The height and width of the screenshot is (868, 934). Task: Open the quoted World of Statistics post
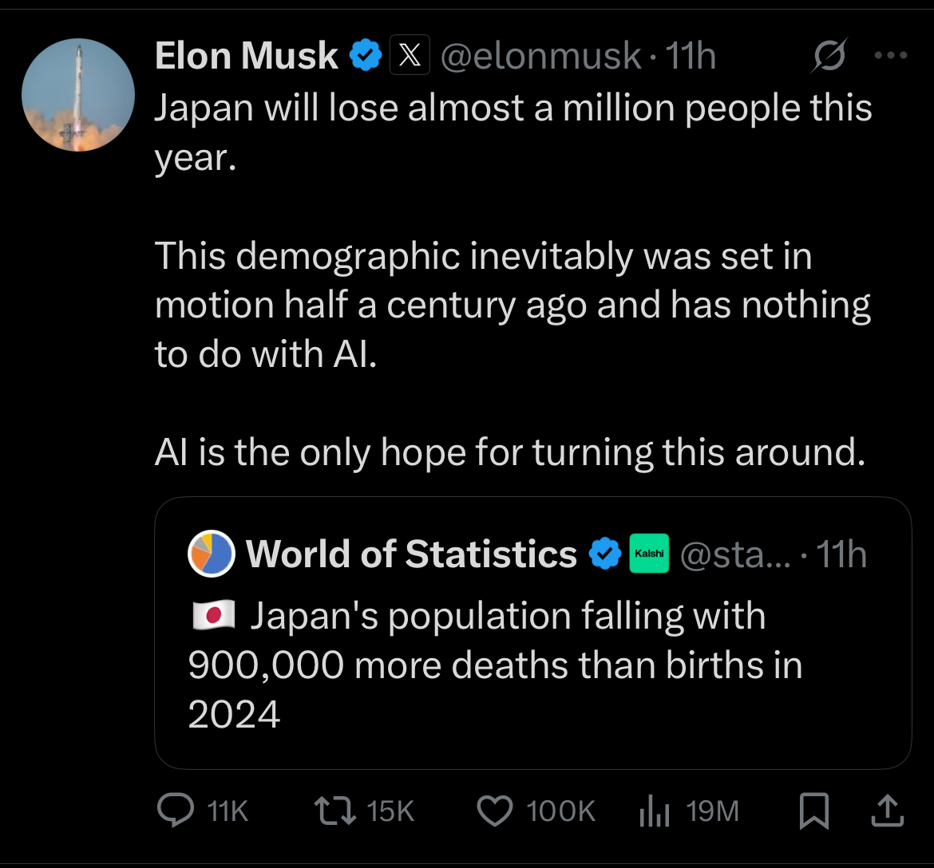click(x=533, y=633)
